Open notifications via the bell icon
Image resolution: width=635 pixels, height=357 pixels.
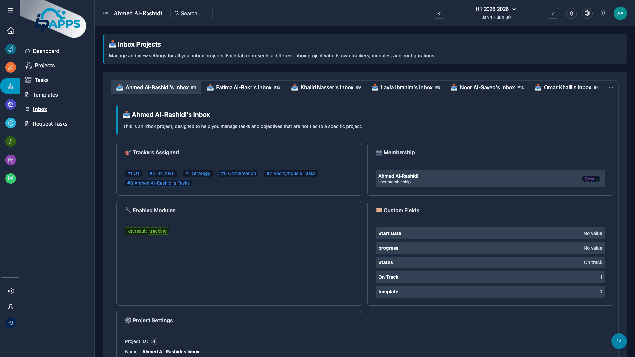571,13
